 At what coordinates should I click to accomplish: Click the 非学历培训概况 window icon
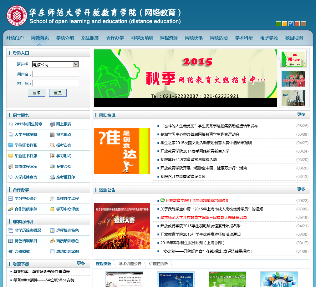pyautogui.click(x=10, y=230)
